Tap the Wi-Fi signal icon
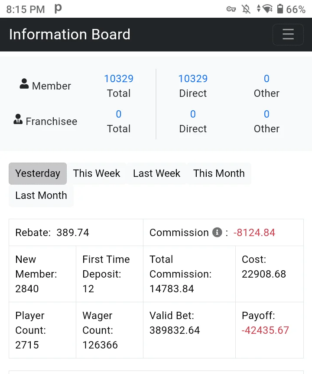312x374 pixels. click(x=267, y=9)
